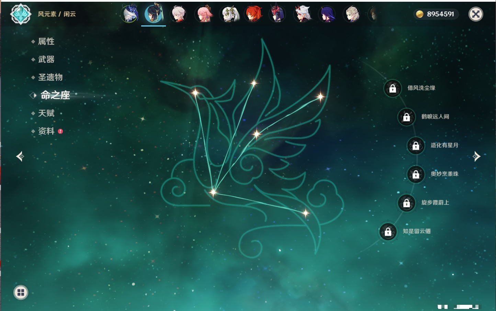
Task: Open the 武器 weapon menu
Action: (x=46, y=59)
